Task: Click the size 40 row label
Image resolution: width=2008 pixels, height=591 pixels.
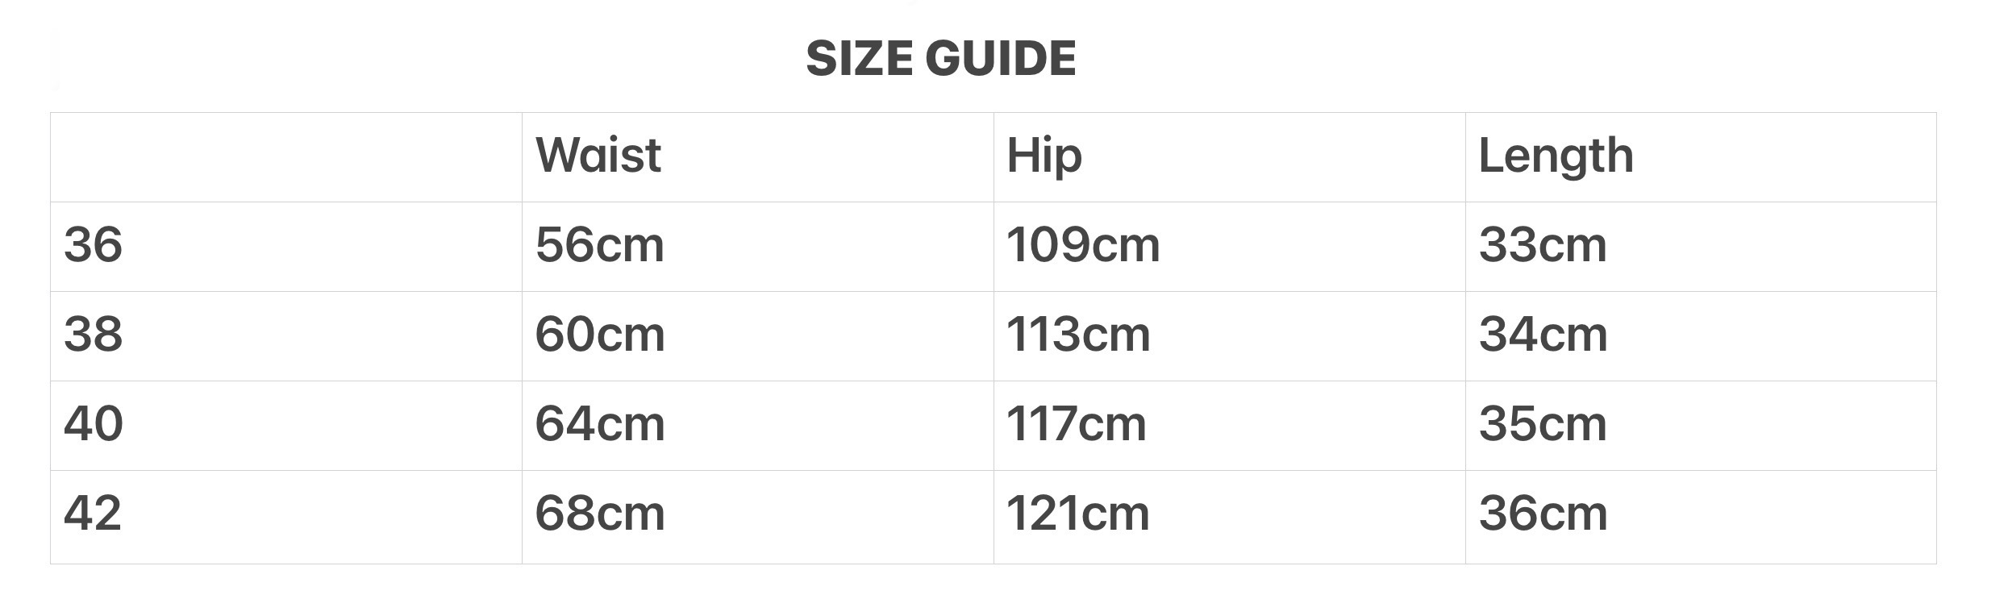Action: coord(93,423)
